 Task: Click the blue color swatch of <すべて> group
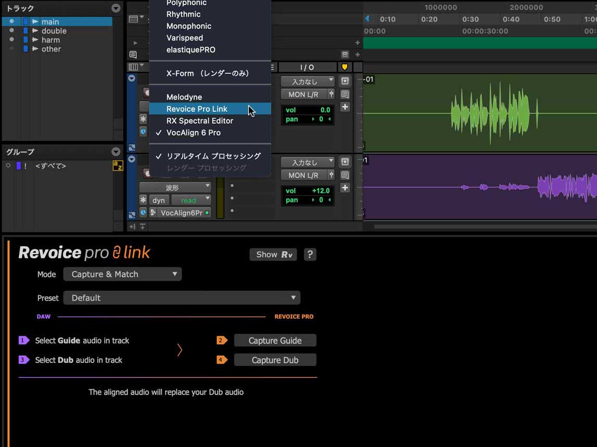(x=19, y=166)
